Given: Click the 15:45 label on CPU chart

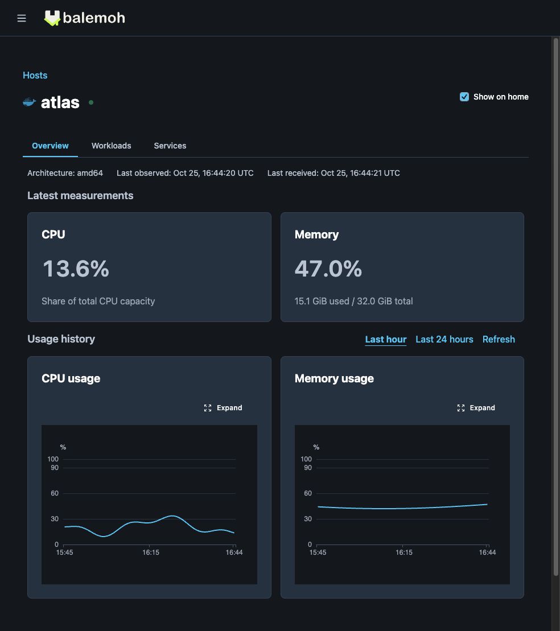Looking at the screenshot, I should pos(64,552).
